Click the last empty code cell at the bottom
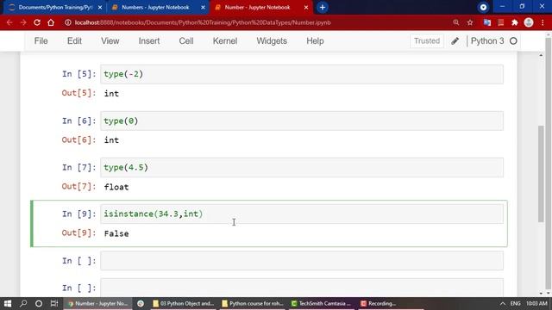The height and width of the screenshot is (310, 552). 302,288
